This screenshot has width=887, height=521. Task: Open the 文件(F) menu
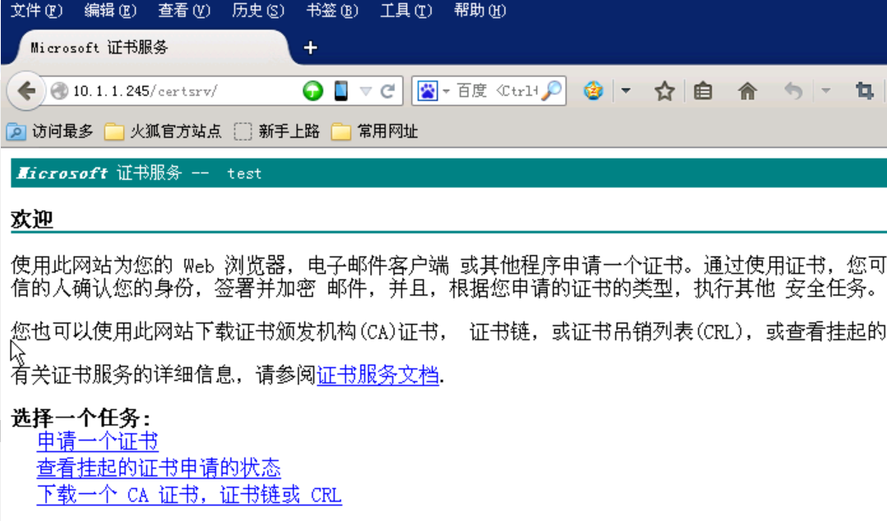tap(36, 10)
